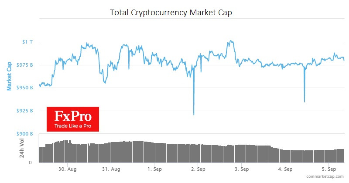Click the Market Cap axis title
This screenshot has height=183, width=349.
[x=9, y=76]
